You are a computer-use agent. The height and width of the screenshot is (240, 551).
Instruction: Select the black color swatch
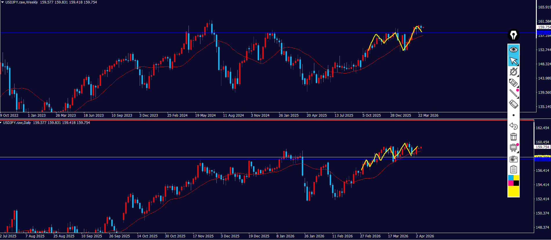[x=516, y=183]
